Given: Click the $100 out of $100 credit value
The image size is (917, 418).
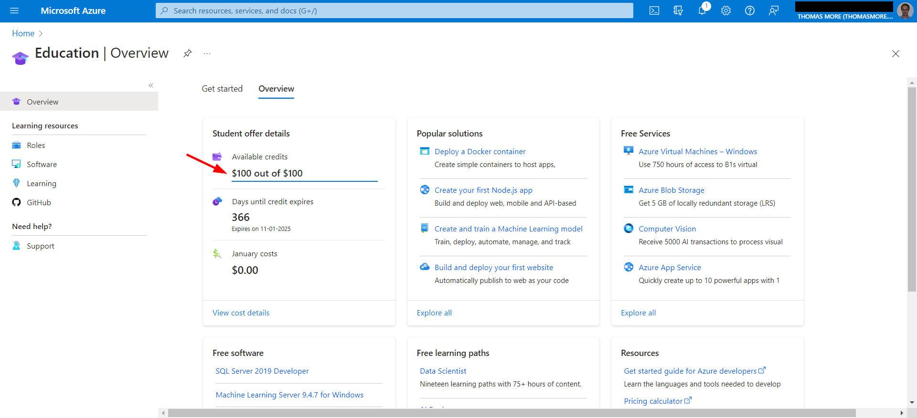Looking at the screenshot, I should point(267,173).
